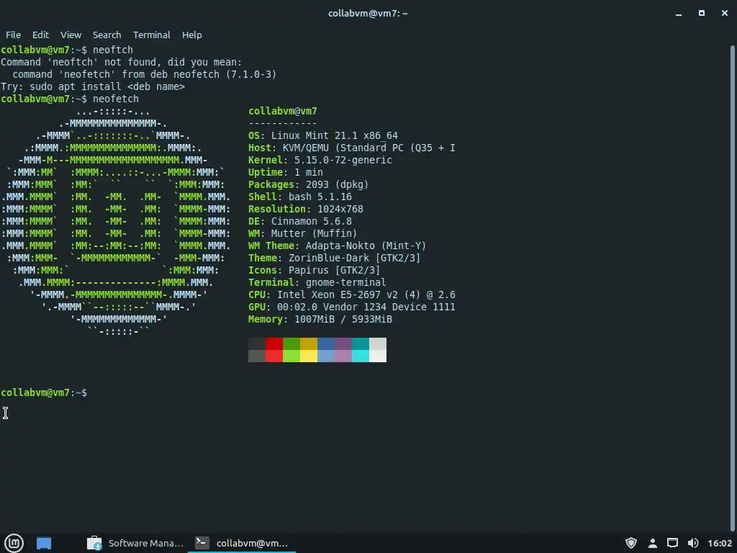Click the 'Icons: Papirus' line
Image resolution: width=737 pixels, height=553 pixels.
(314, 270)
